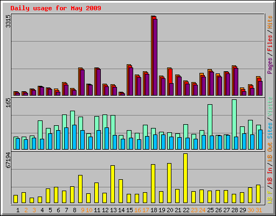Click orange day label 3
The image size is (276, 216).
(34, 210)
